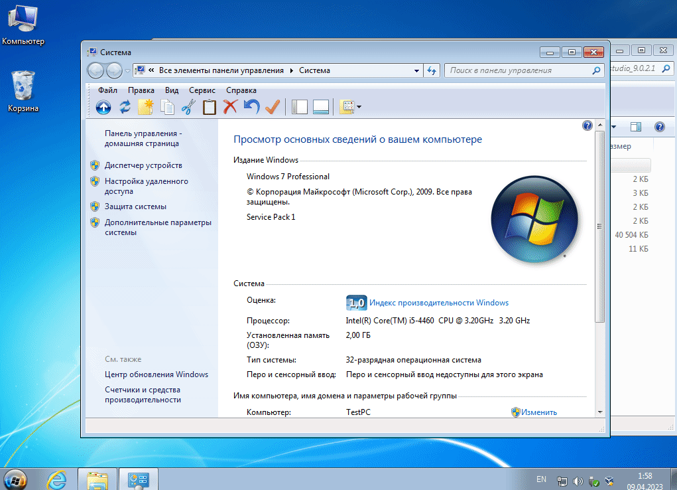Click the breadcrumb chevron at address start
This screenshot has height=490, width=677.
(x=151, y=70)
